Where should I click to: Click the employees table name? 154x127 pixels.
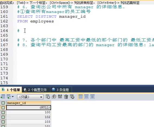pyautogui.click(x=42, y=21)
